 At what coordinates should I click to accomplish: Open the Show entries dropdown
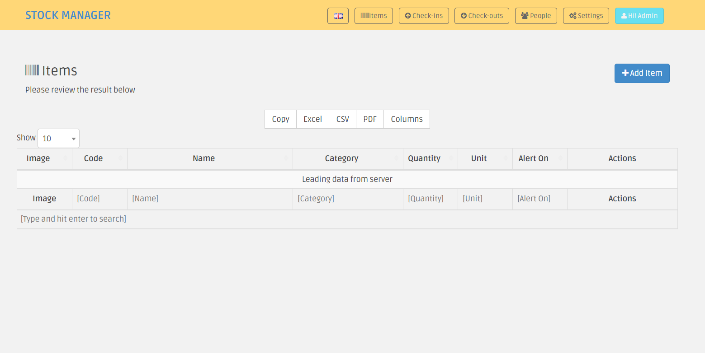point(58,139)
